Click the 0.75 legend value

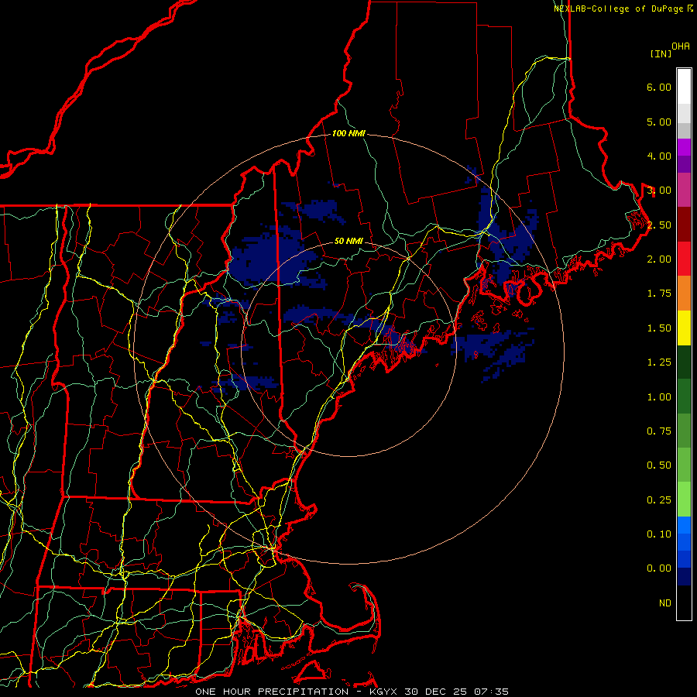click(659, 431)
